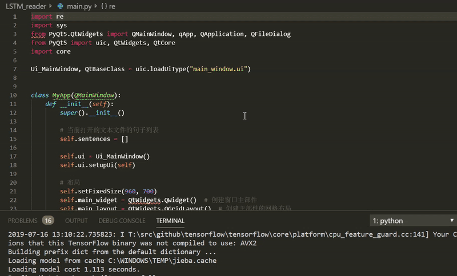
Task: Switch to the PROBLEMS tab
Action: click(x=22, y=221)
